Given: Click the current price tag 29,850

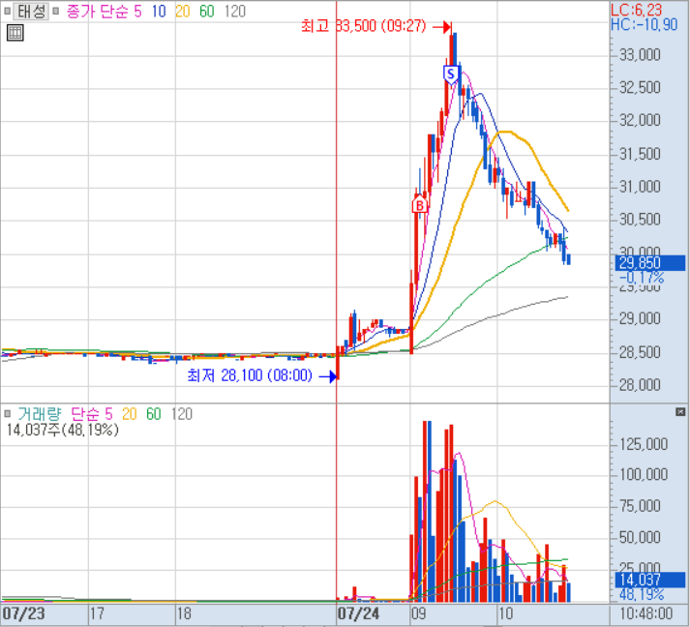Looking at the screenshot, I should 640,263.
